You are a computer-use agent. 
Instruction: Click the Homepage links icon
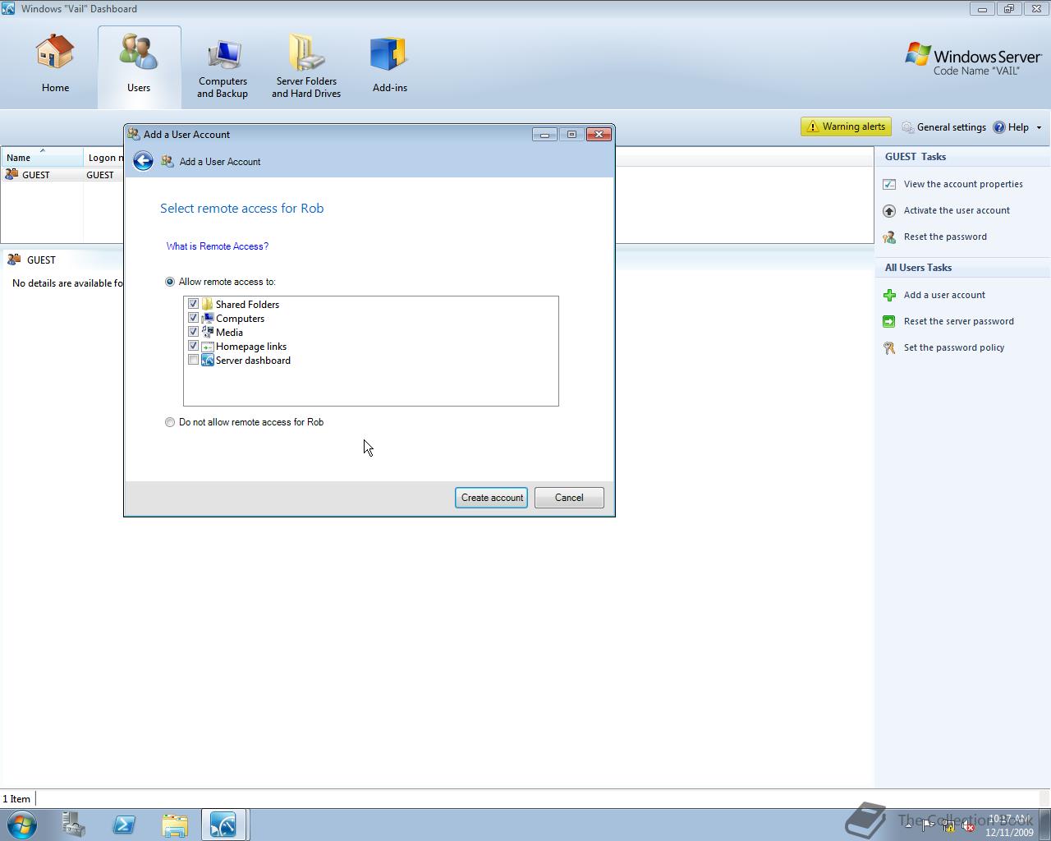pyautogui.click(x=207, y=346)
